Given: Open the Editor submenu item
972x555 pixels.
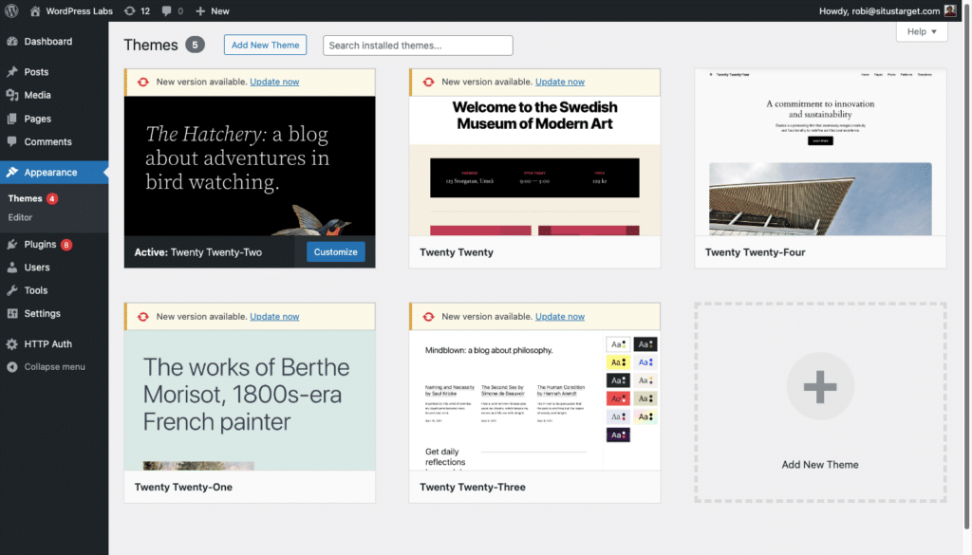Looking at the screenshot, I should pyautogui.click(x=20, y=217).
